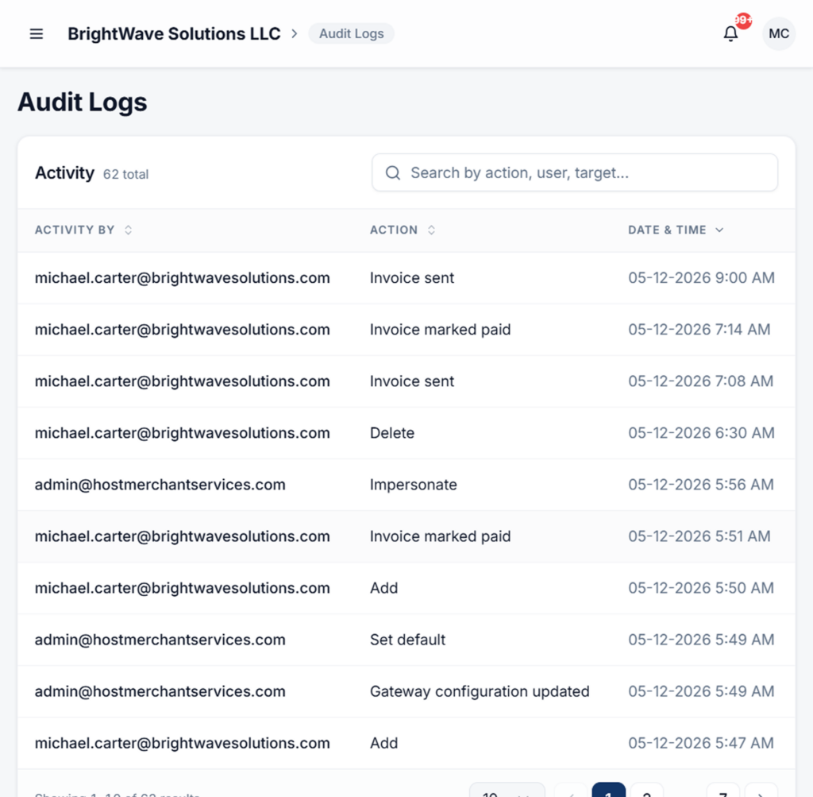Image resolution: width=813 pixels, height=797 pixels.
Task: Select the email in the 9:00 AM row
Action: 183,278
